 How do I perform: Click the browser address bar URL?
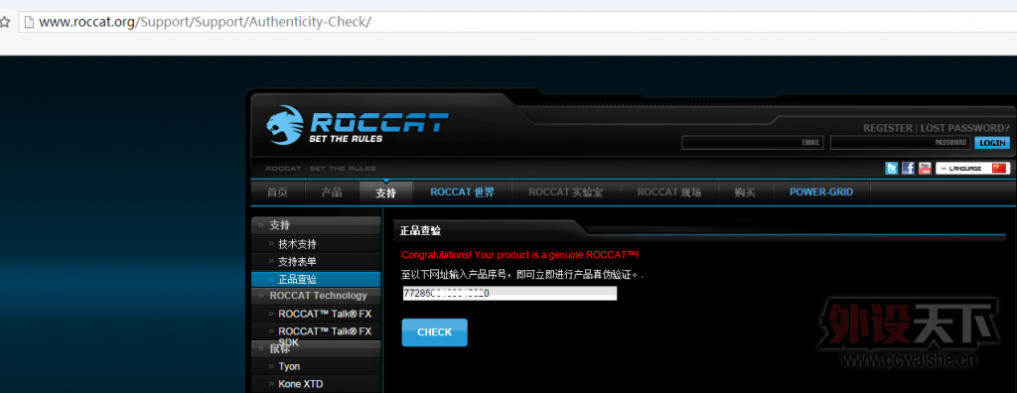tap(205, 22)
